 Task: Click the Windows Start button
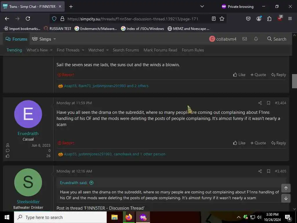tap(7, 217)
